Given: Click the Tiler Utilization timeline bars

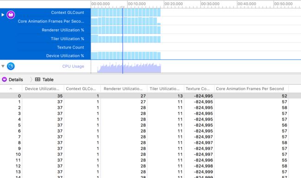Looking at the screenshot, I should pos(126,39).
